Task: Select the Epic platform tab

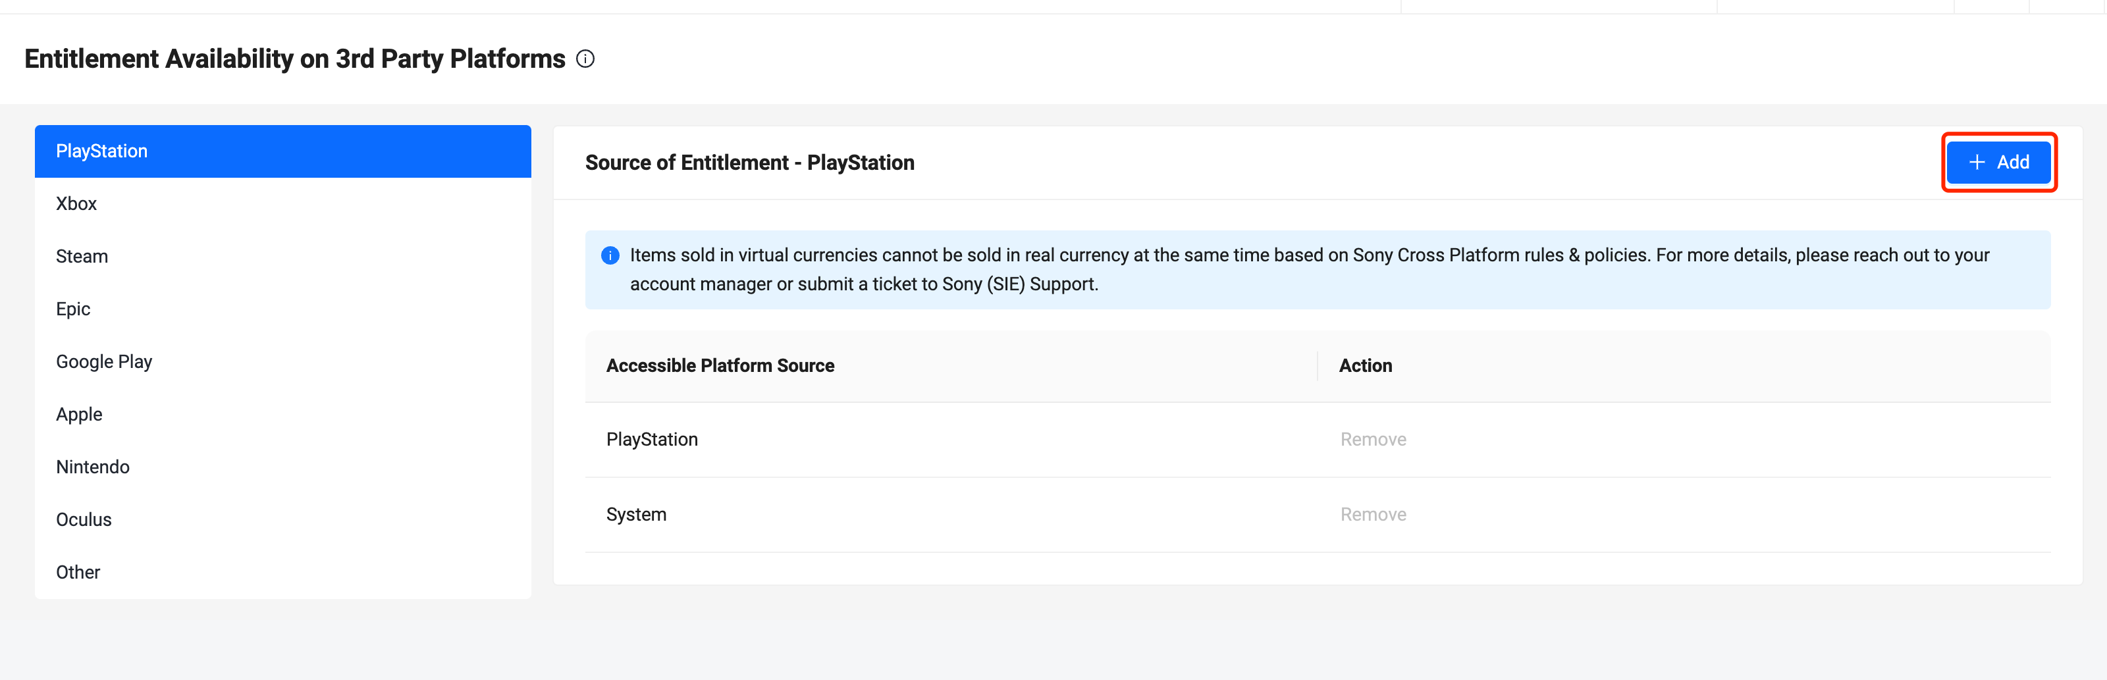Action: (x=283, y=309)
